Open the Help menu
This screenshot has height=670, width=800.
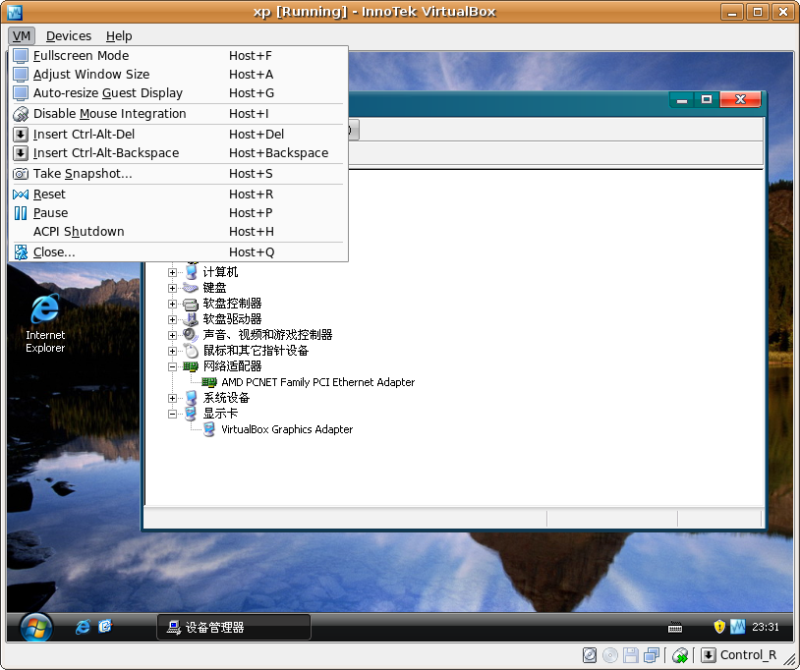click(x=119, y=36)
